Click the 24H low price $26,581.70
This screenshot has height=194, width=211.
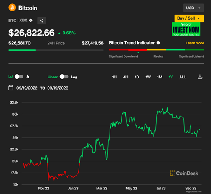20,43
